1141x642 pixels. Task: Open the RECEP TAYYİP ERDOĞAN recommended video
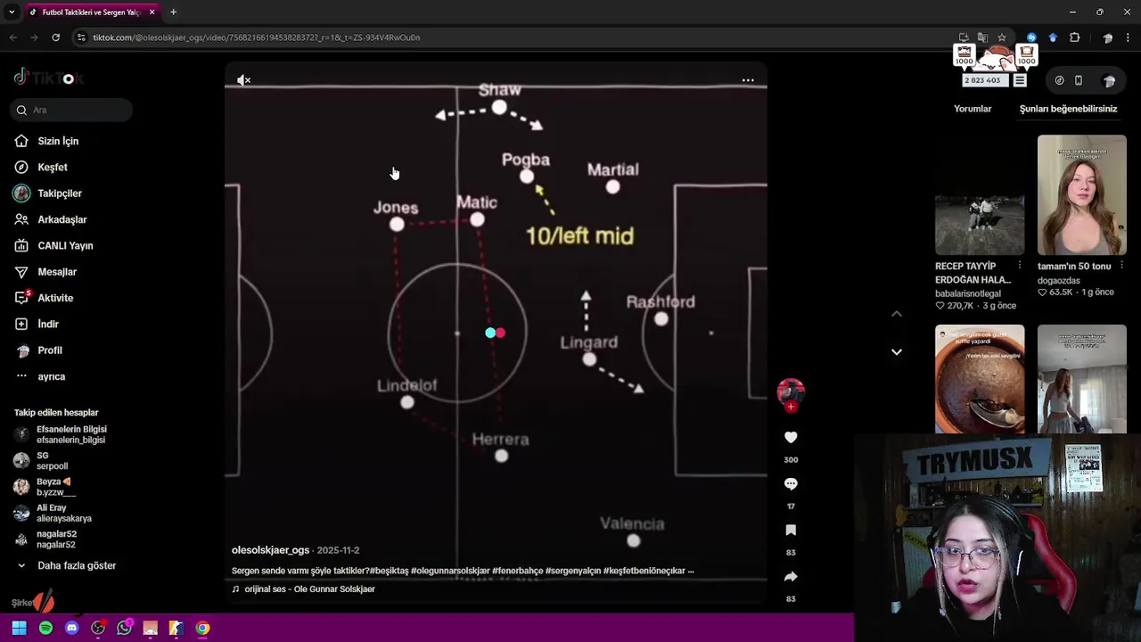[x=980, y=194]
